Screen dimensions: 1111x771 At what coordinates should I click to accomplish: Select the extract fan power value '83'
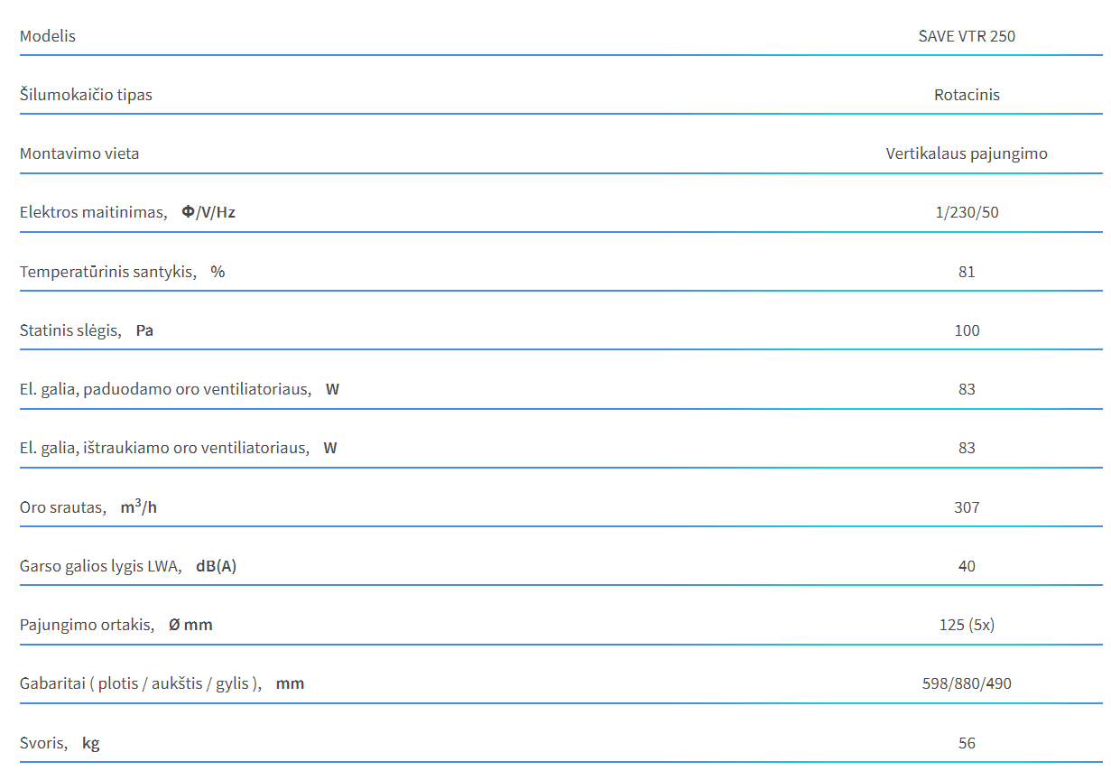point(967,448)
